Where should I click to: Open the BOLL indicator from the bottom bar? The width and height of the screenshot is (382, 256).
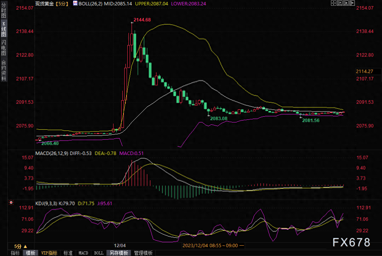98,253
